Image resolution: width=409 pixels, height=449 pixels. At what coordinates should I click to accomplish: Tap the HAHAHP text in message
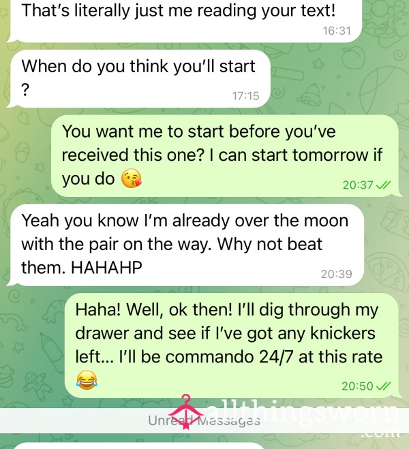(106, 268)
